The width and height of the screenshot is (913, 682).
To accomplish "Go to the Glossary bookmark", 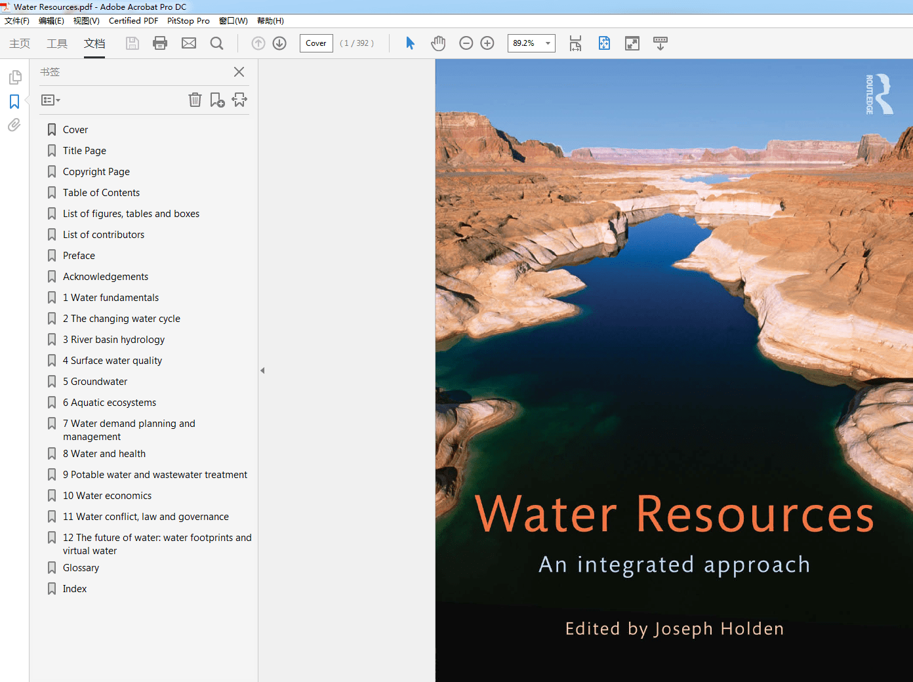I will coord(81,568).
